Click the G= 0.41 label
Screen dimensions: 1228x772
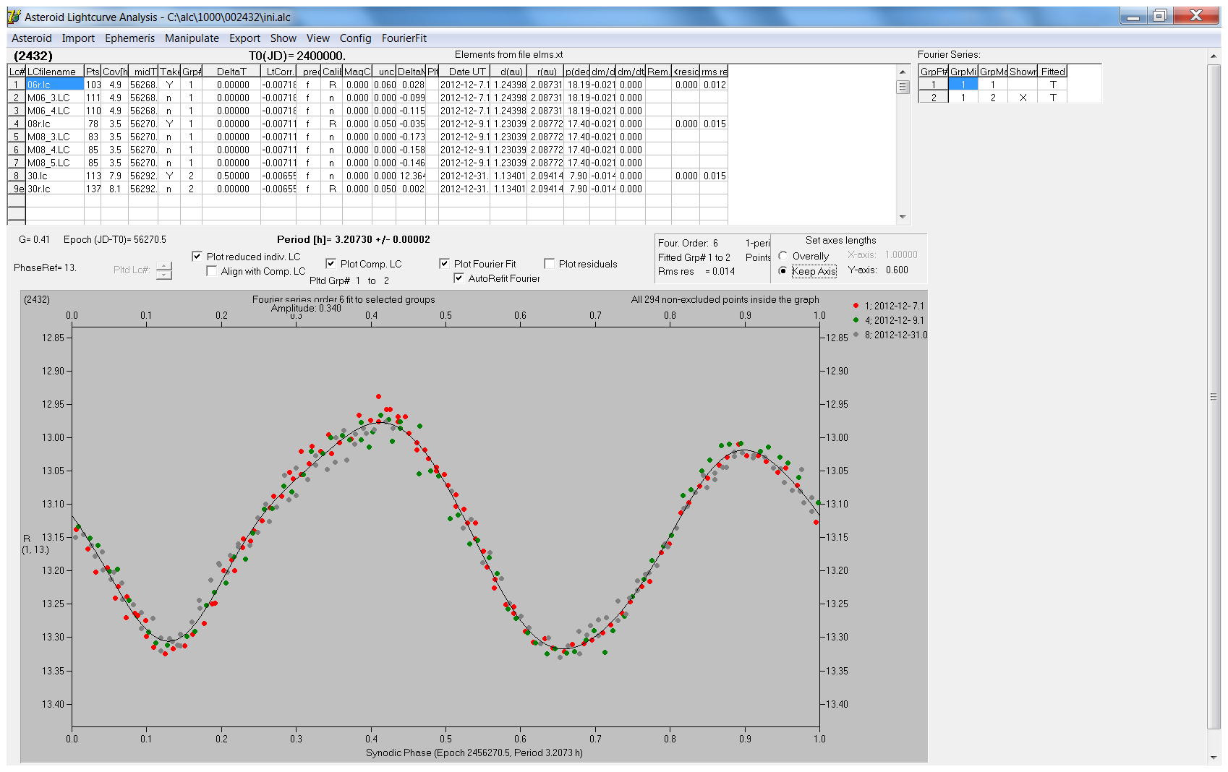click(x=34, y=239)
